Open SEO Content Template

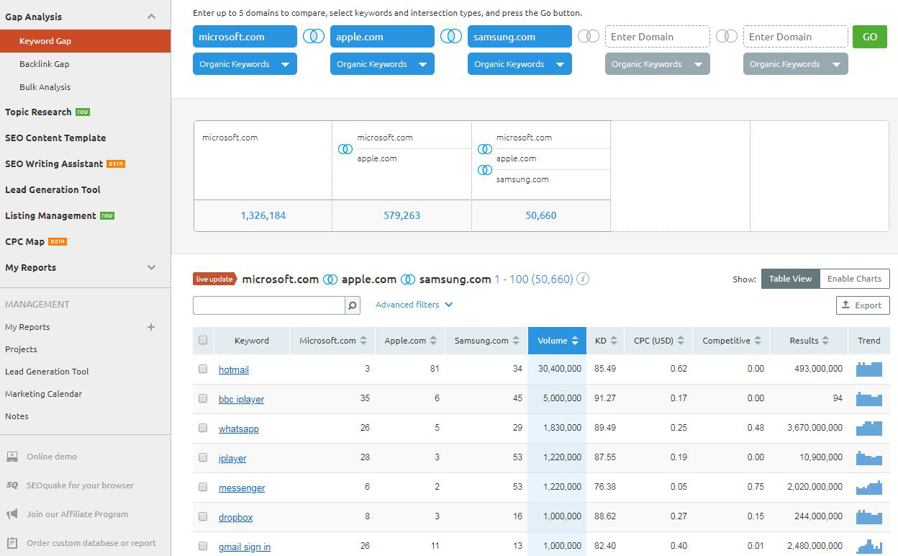tap(55, 138)
